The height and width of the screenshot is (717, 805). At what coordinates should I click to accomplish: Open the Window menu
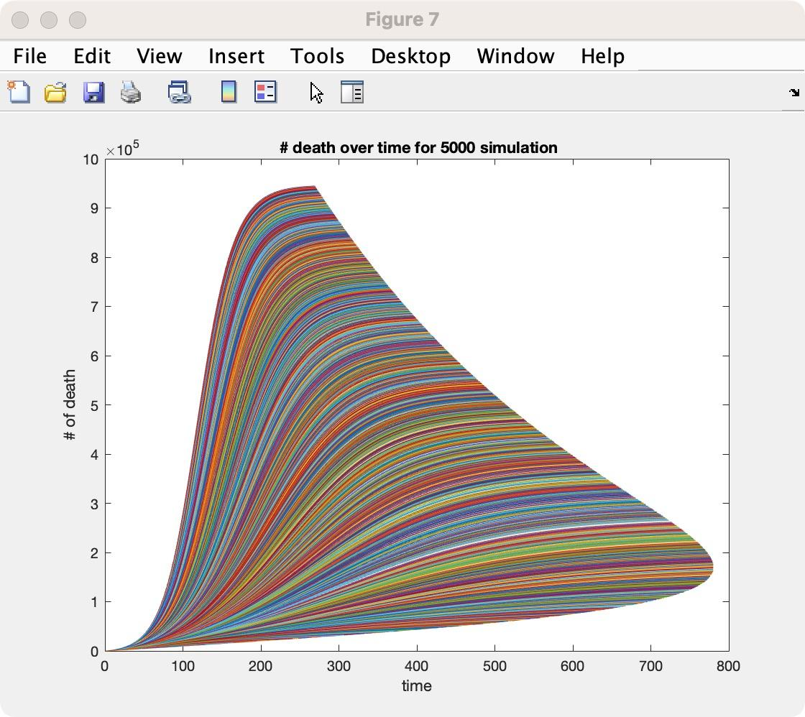point(515,56)
